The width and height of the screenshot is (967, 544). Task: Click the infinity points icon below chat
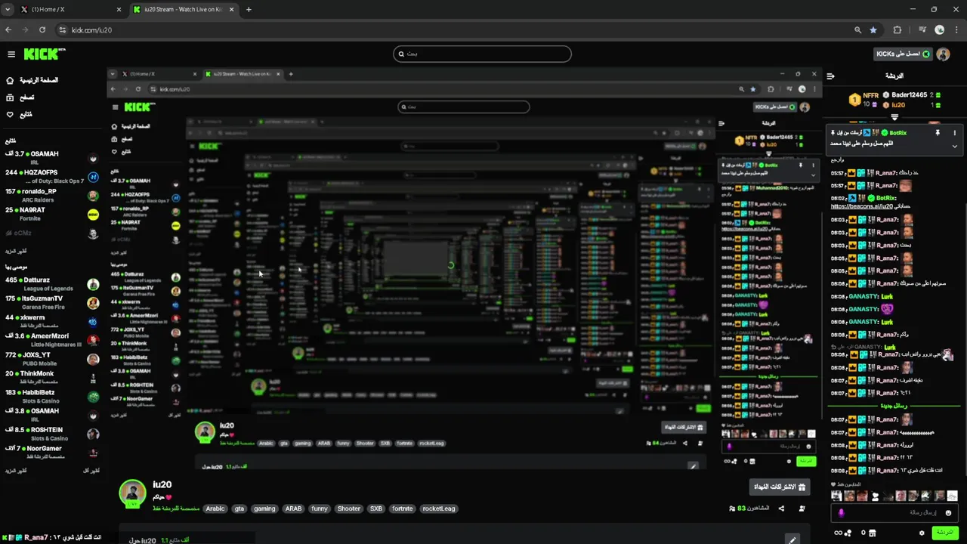click(838, 533)
